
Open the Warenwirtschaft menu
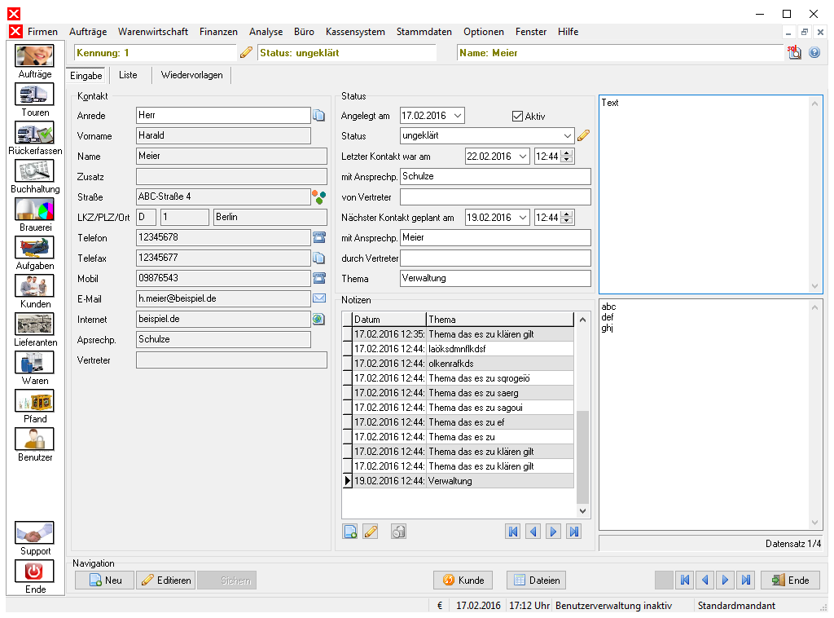click(153, 32)
